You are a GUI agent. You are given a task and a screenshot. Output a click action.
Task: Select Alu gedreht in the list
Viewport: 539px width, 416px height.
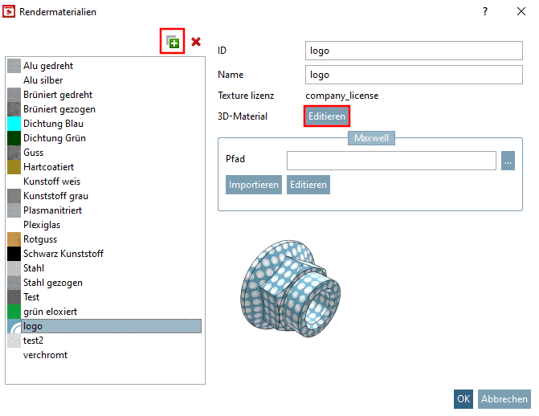[48, 66]
